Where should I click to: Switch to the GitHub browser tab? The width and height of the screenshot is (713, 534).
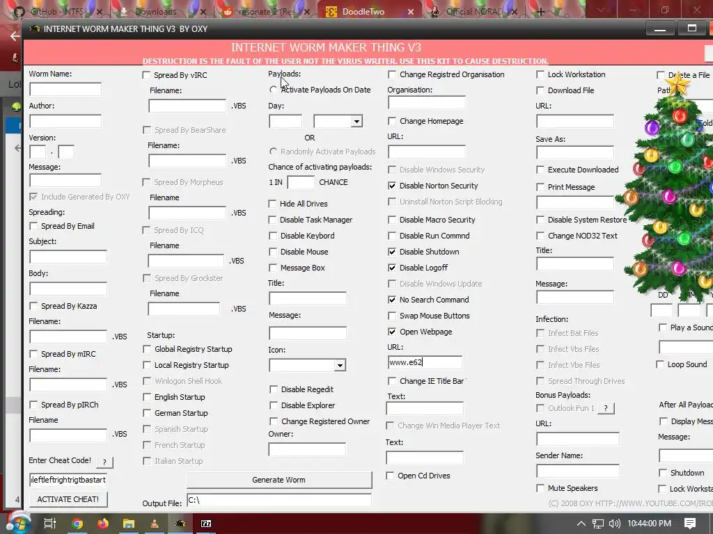click(57, 12)
